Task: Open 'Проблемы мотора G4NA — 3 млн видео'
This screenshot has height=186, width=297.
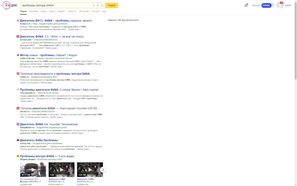Action: tap(47, 156)
